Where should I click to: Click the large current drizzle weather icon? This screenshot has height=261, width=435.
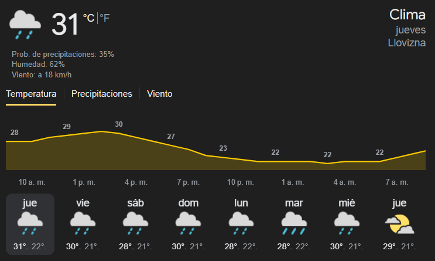click(x=25, y=25)
